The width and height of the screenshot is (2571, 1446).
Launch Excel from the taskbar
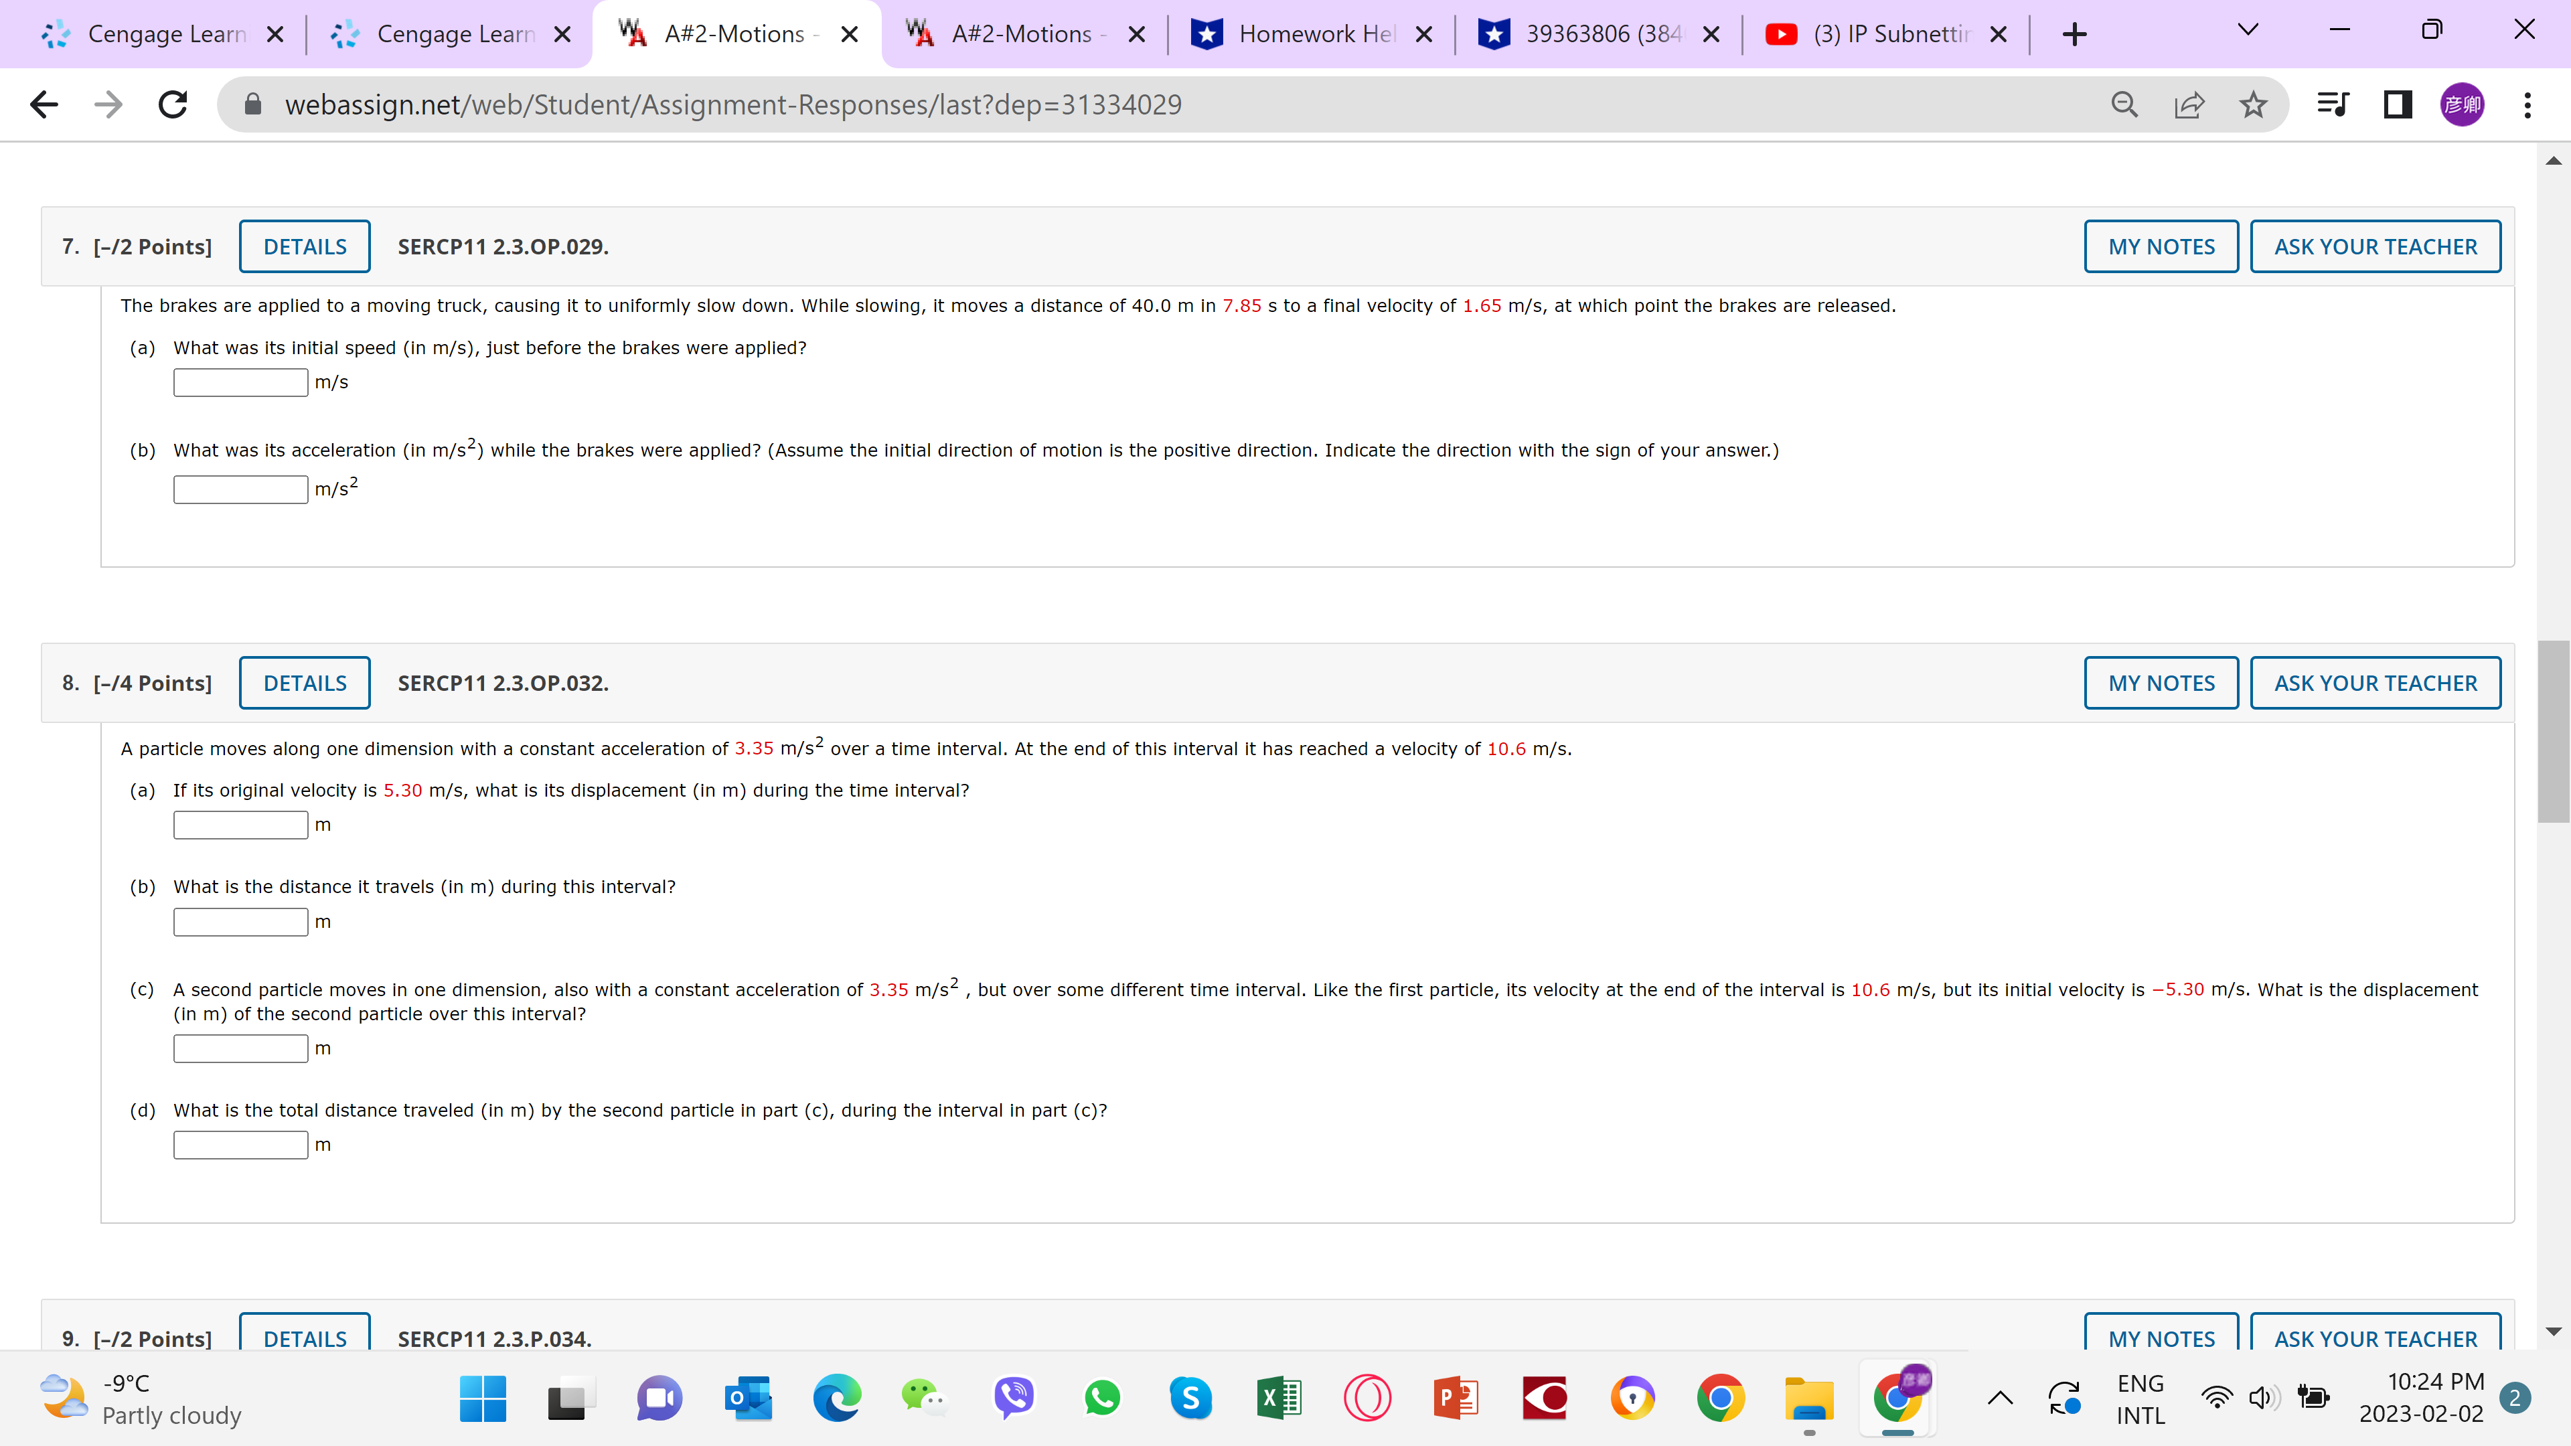tap(1277, 1399)
